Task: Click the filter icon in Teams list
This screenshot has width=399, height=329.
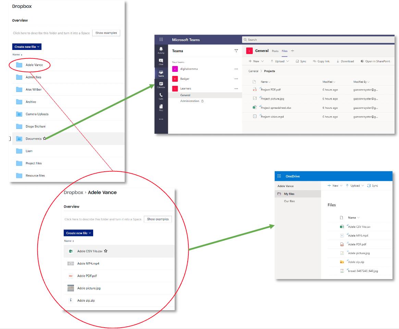Action: click(236, 51)
